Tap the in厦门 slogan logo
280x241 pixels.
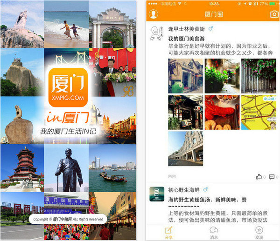pyautogui.click(x=68, y=117)
